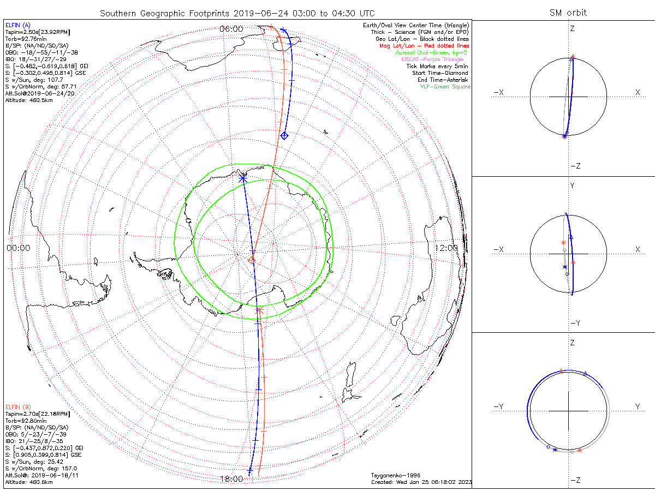
Task: Select 'OBO: -18/-55/-11/-38' line
Action: pyautogui.click(x=41, y=53)
